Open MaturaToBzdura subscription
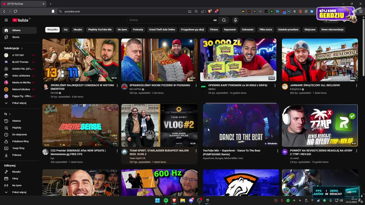Image resolution: width=365 pixels, height=205 pixels. coord(19,89)
